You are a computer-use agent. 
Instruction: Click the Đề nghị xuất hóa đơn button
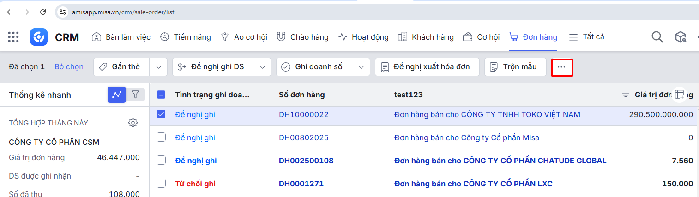pyautogui.click(x=427, y=67)
